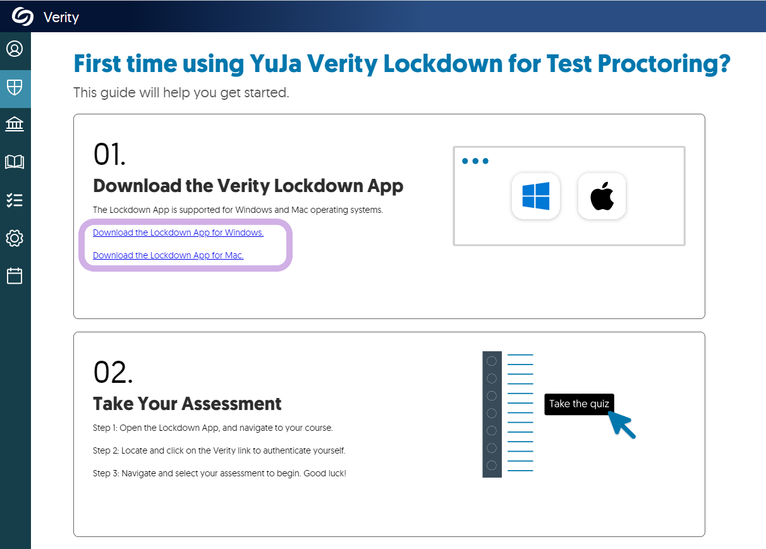766x549 pixels.
Task: Click the "Take Your Assessment" heading
Action: click(187, 404)
